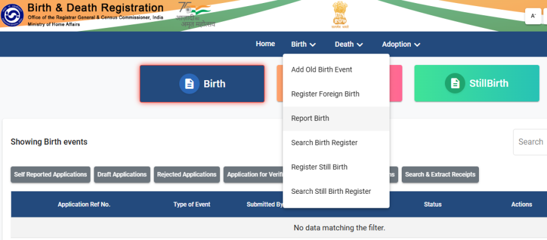Click the 'Showing Birth events' heading
This screenshot has height=240, width=547.
pos(49,142)
